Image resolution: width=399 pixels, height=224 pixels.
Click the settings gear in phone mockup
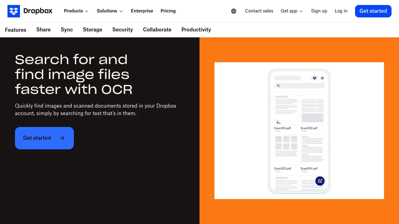322,78
